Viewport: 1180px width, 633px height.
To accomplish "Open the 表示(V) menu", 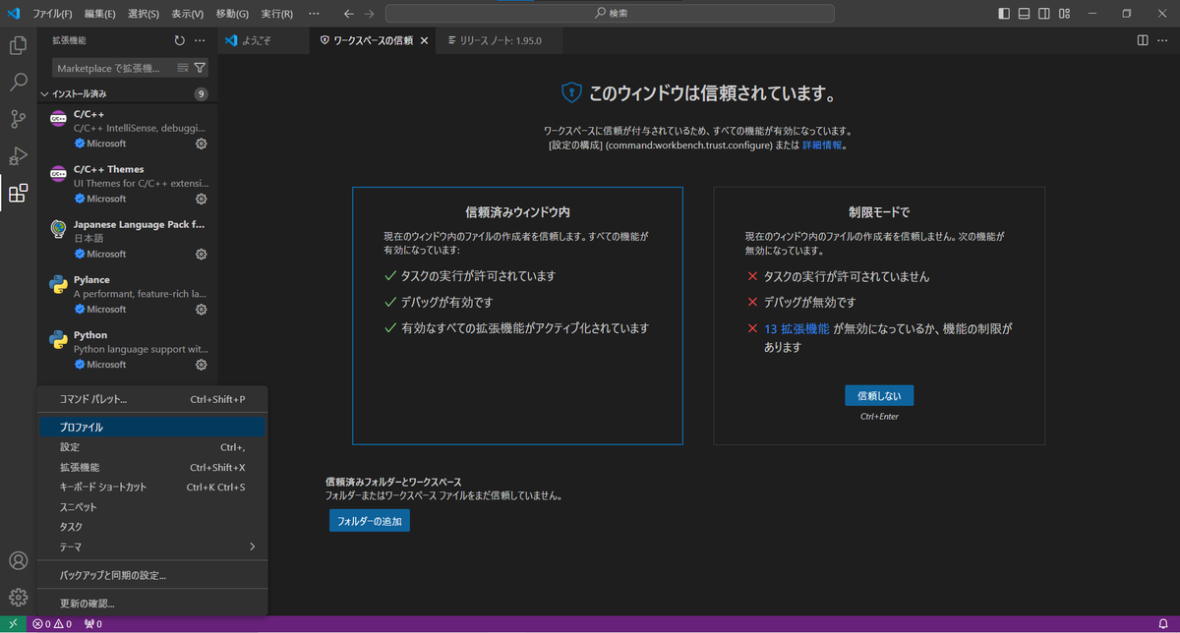I will point(187,14).
